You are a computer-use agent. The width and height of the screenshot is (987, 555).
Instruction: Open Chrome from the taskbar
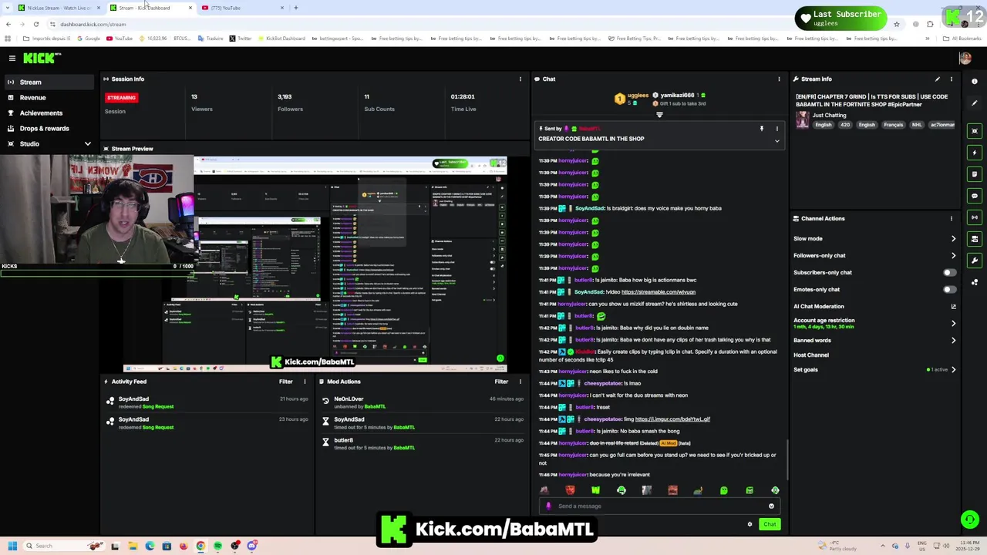tap(200, 546)
